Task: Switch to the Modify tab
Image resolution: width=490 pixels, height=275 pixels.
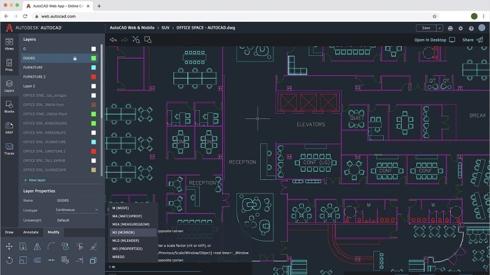Action: [x=53, y=232]
